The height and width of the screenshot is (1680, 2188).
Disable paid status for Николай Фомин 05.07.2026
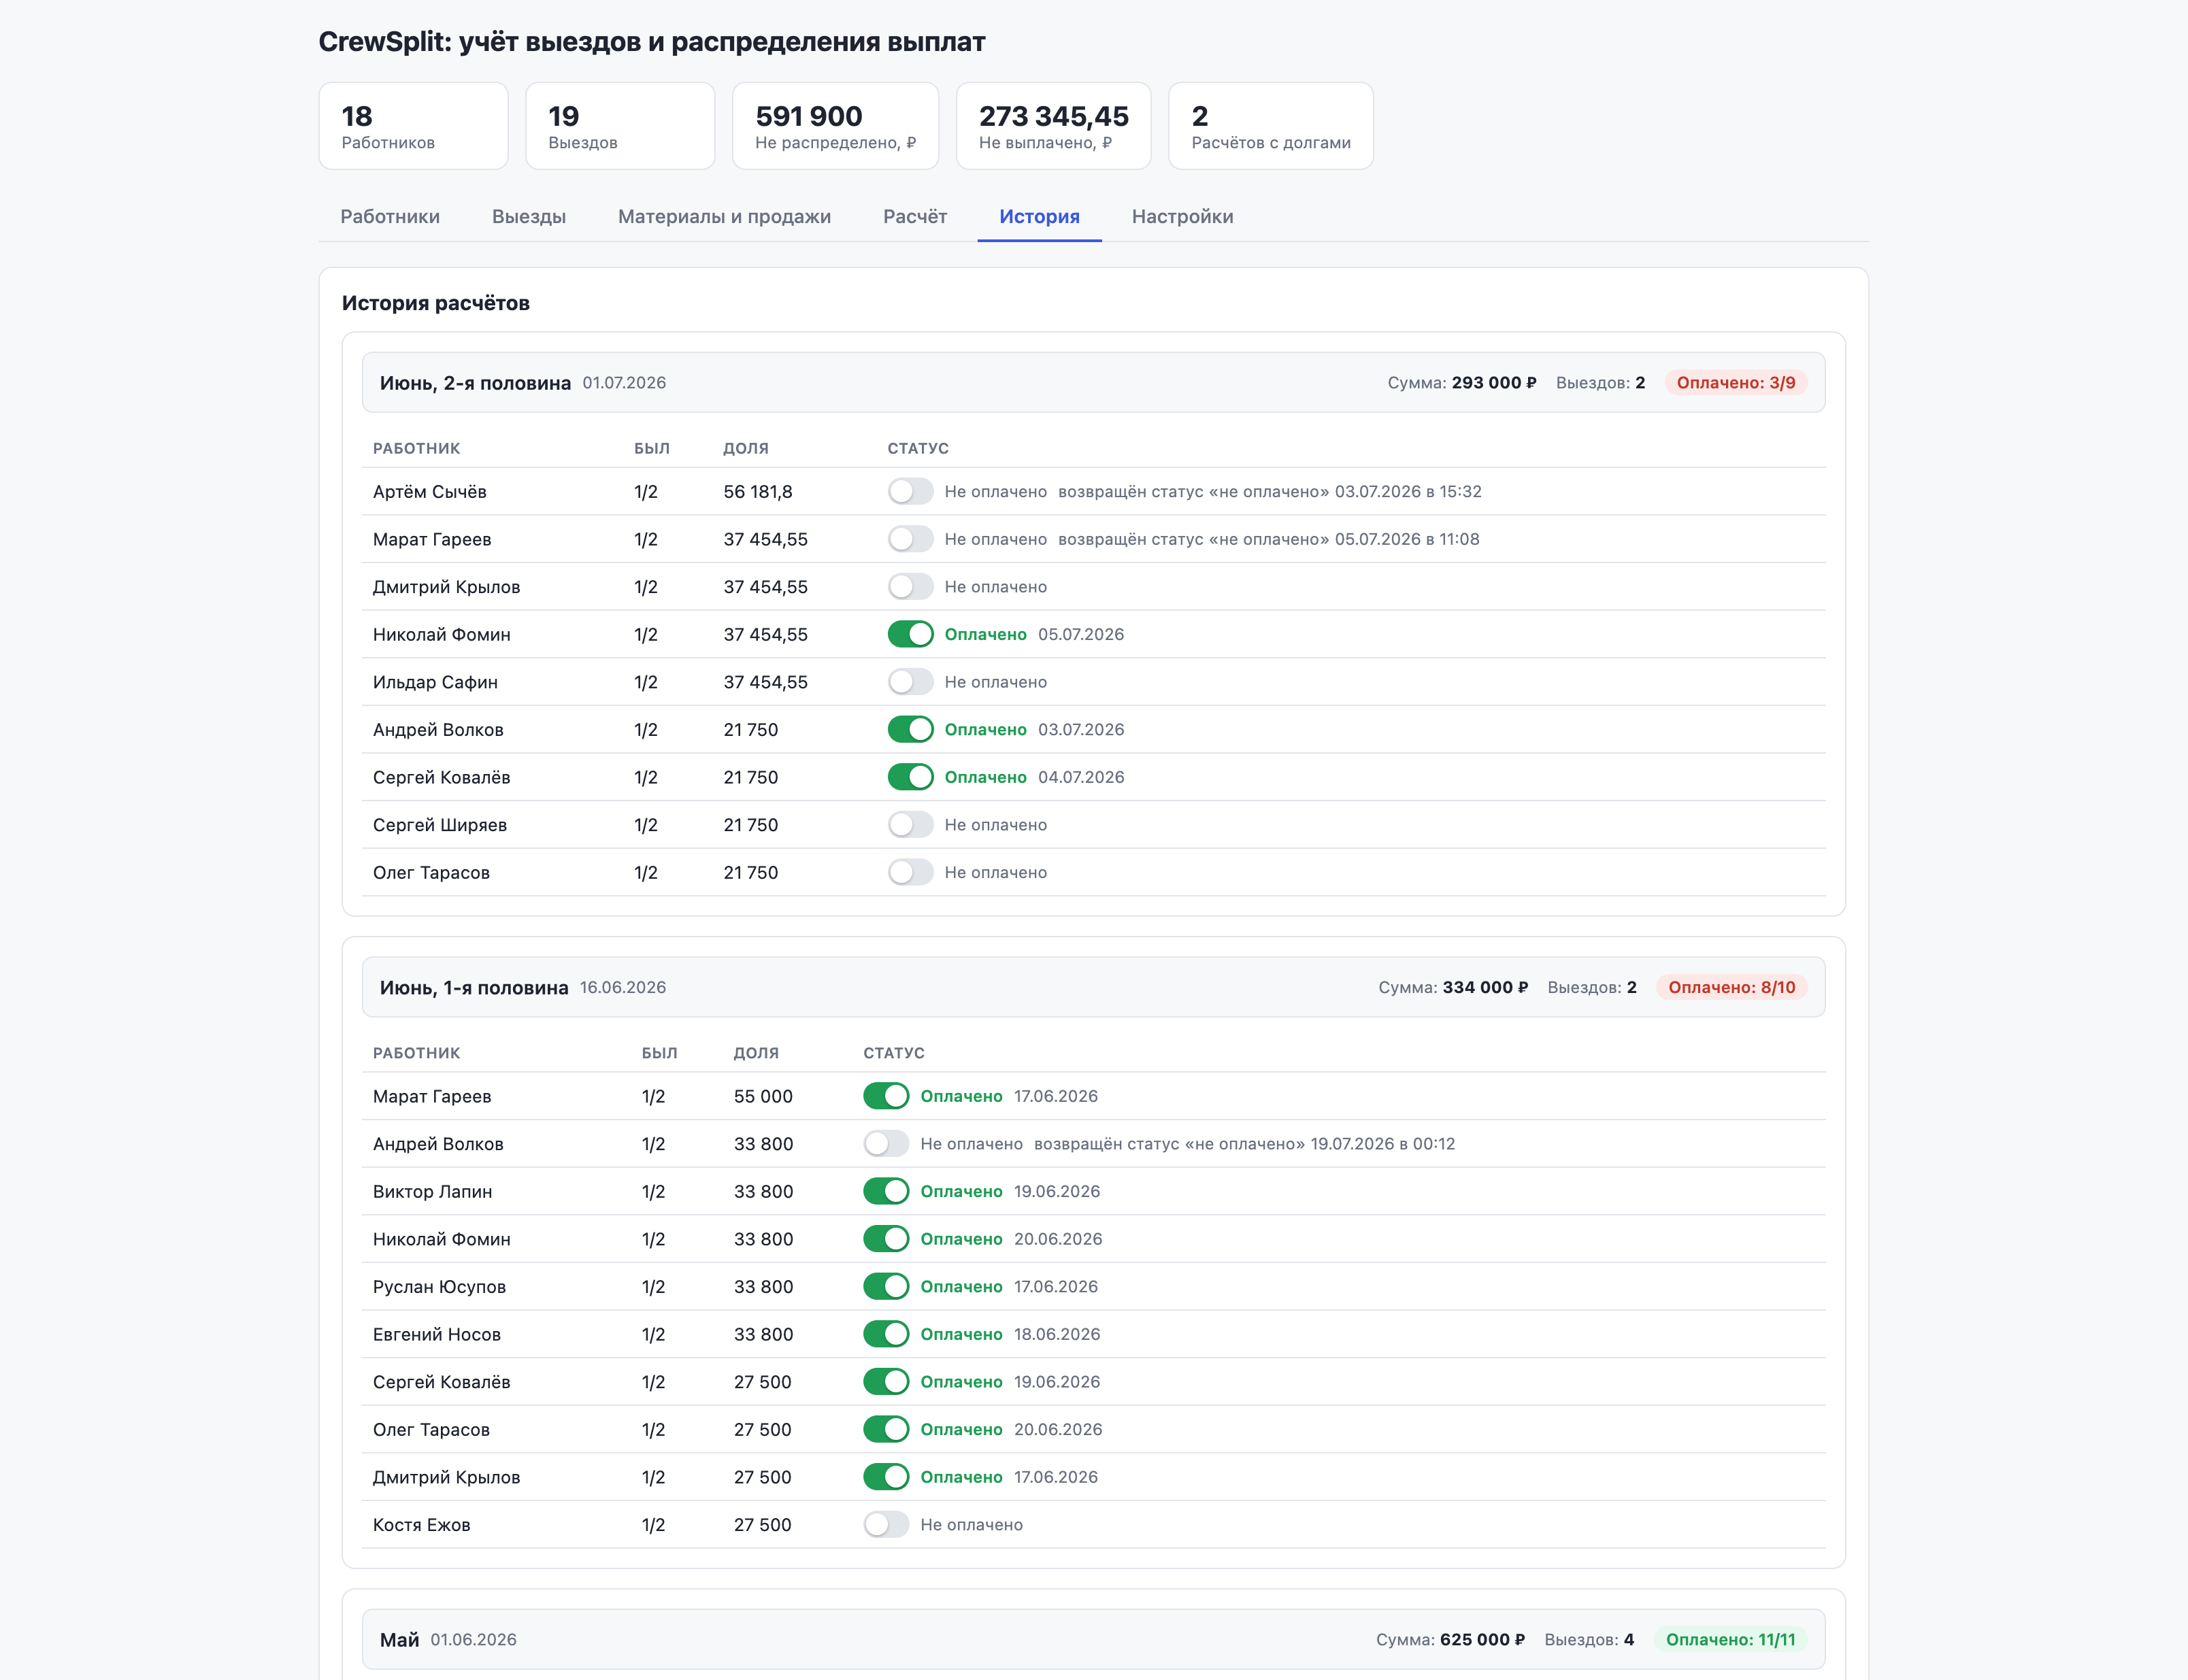(x=910, y=634)
